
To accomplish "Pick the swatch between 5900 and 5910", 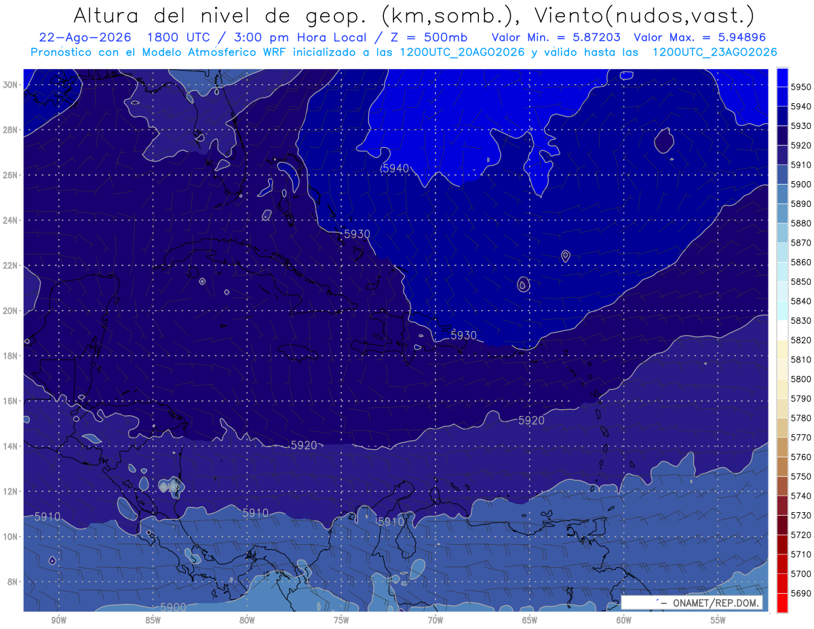I will click(x=781, y=174).
